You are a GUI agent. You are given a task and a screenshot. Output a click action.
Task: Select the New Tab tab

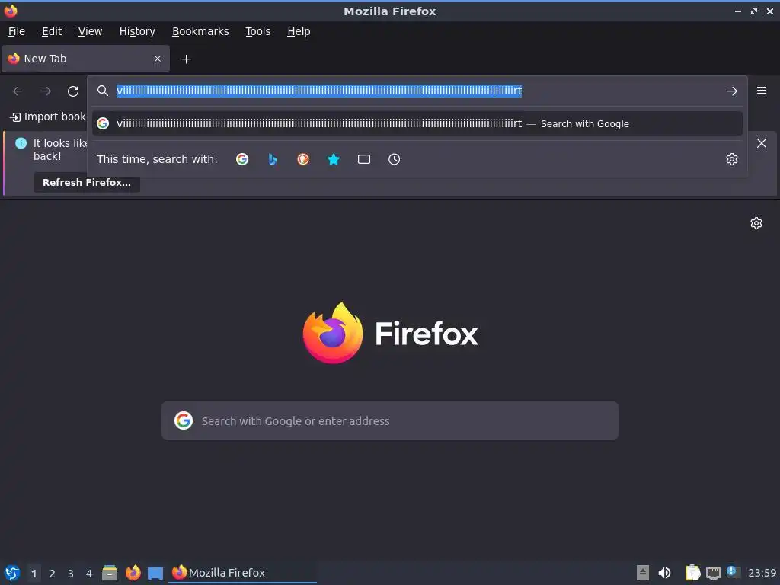[85, 59]
